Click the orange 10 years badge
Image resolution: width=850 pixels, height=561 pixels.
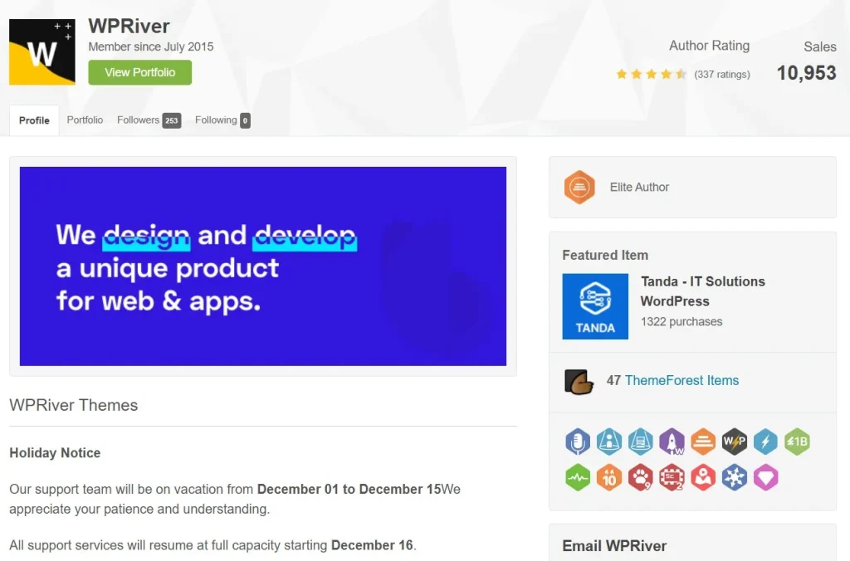point(609,477)
